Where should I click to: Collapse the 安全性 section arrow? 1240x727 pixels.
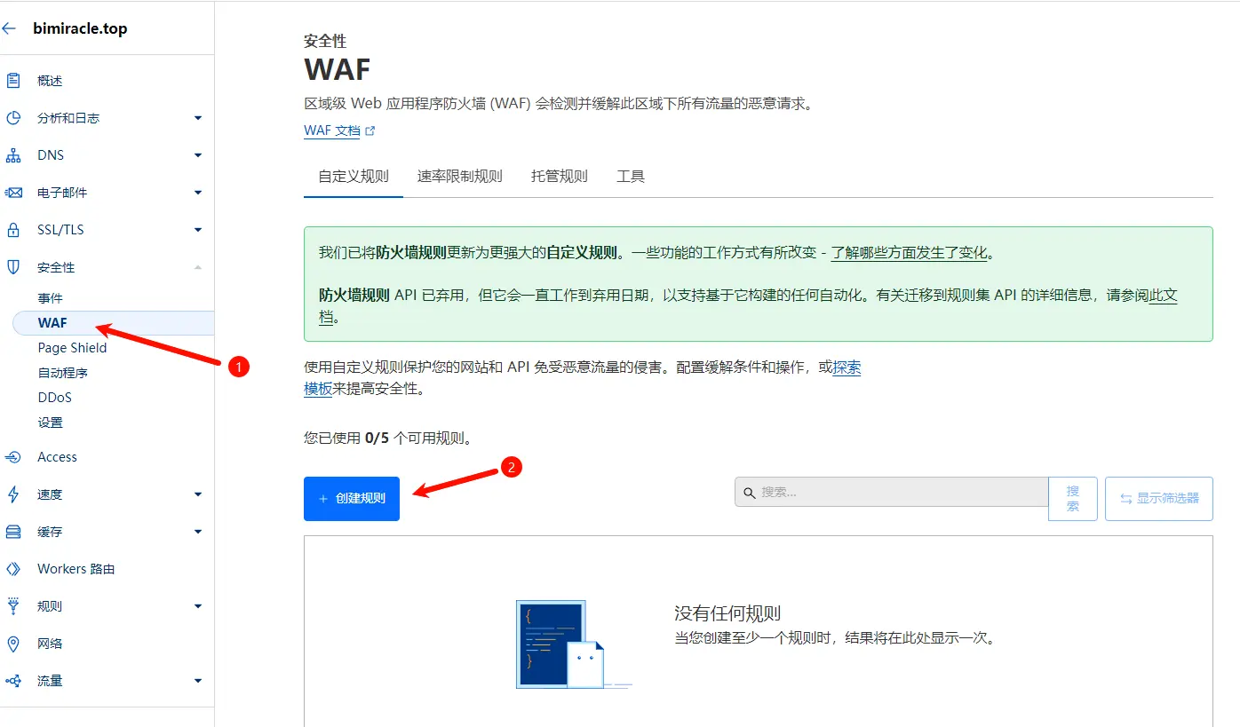(x=198, y=267)
